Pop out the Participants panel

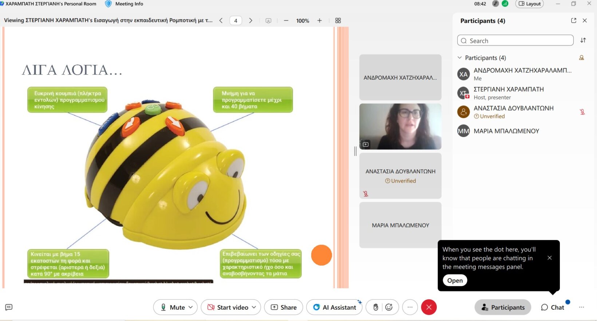click(574, 21)
